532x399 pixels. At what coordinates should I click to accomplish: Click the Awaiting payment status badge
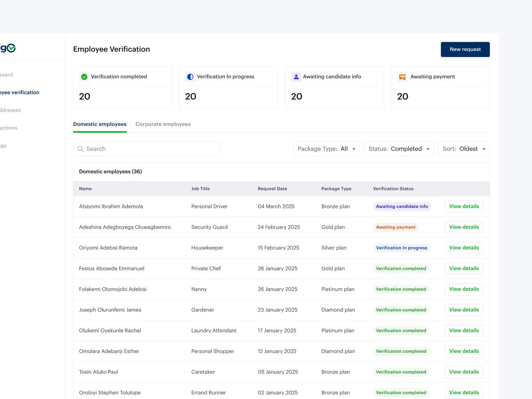coord(396,227)
